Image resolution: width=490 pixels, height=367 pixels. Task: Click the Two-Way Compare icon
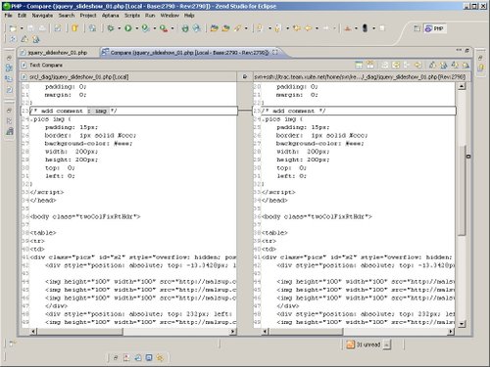click(x=370, y=65)
